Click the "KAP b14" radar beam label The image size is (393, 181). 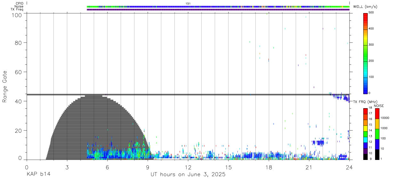click(x=38, y=174)
